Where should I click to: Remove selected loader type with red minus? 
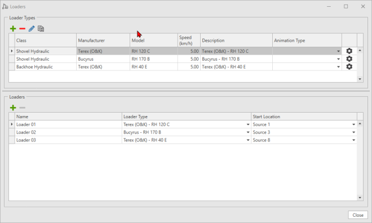click(23, 29)
